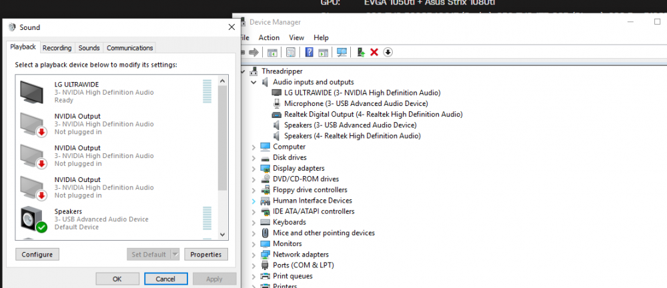This screenshot has height=288, width=667.
Task: Click Scan for hardware changes icon
Action: pyautogui.click(x=342, y=52)
